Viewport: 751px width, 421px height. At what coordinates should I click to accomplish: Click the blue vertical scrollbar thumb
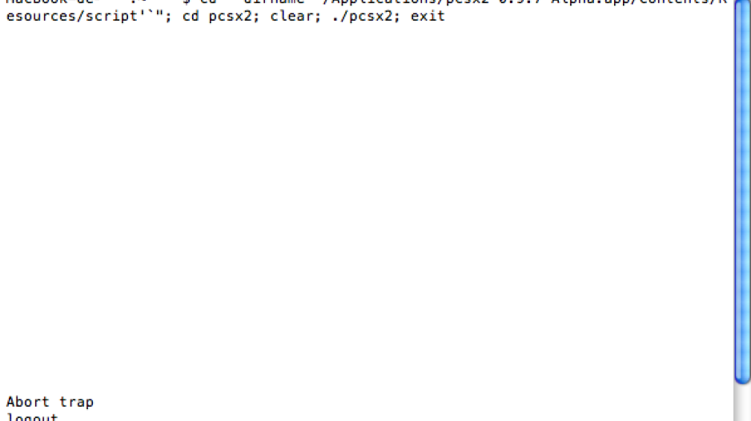coord(742,191)
